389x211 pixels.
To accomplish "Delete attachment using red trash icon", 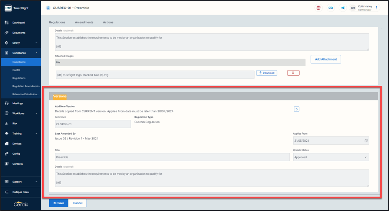I will tap(293, 73).
